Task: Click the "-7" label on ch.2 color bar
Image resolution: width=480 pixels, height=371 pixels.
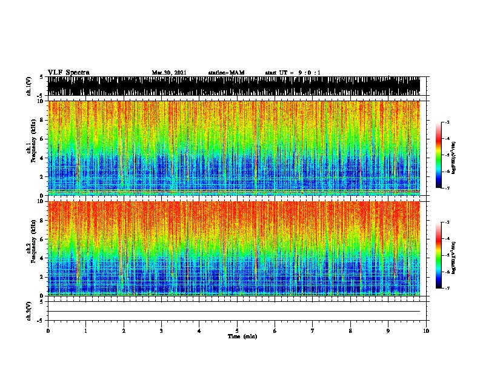Action: tap(447, 288)
